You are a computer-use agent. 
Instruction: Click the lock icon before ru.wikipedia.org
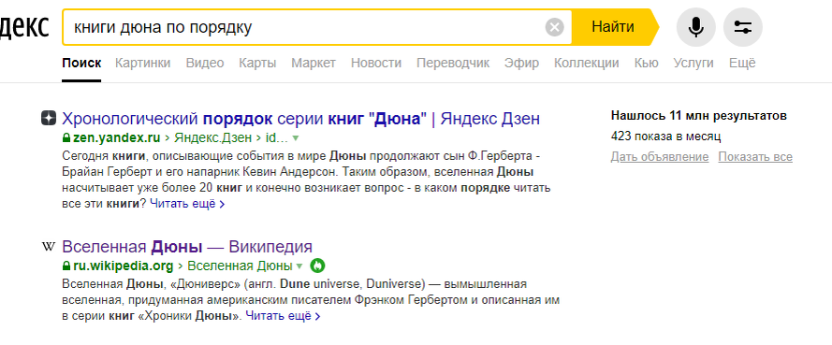pos(66,266)
